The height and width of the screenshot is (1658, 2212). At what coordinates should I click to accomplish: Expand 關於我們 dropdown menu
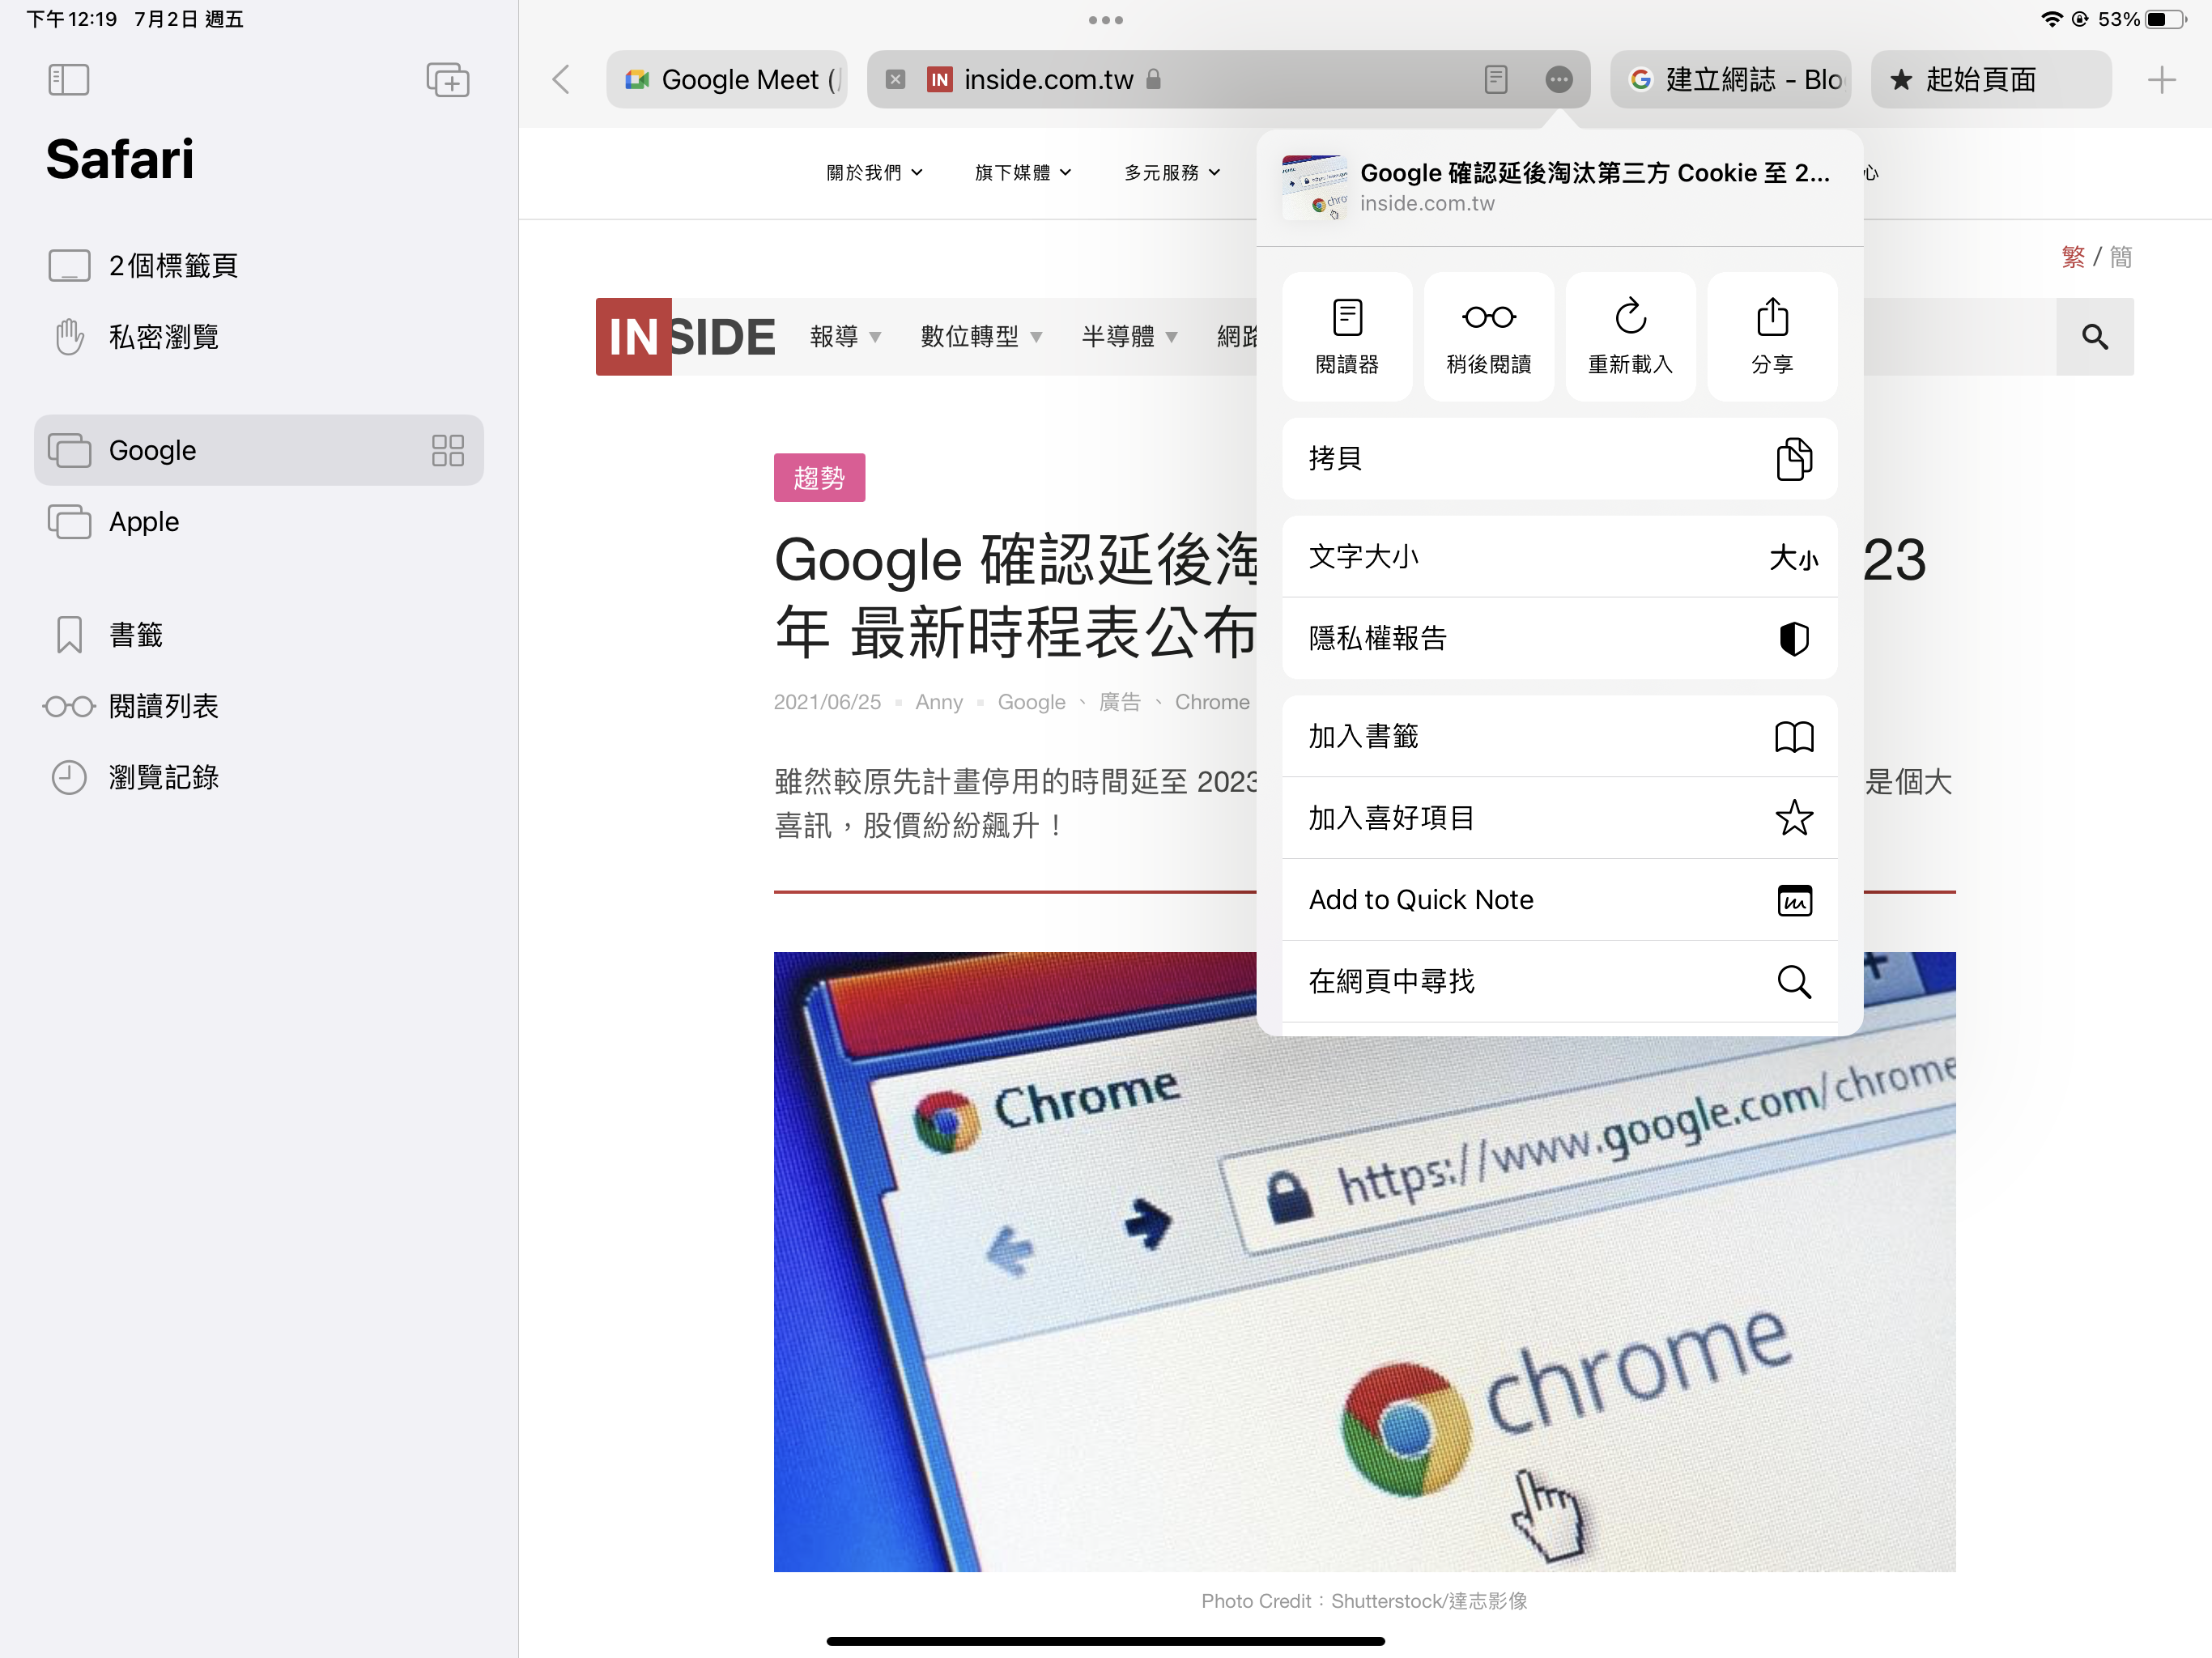click(x=874, y=173)
